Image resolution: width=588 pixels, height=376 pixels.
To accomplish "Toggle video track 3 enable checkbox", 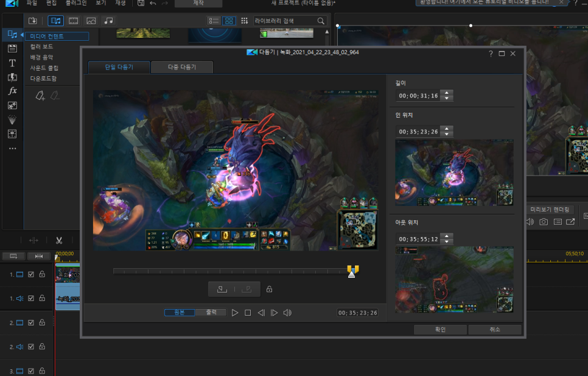I will tap(31, 371).
